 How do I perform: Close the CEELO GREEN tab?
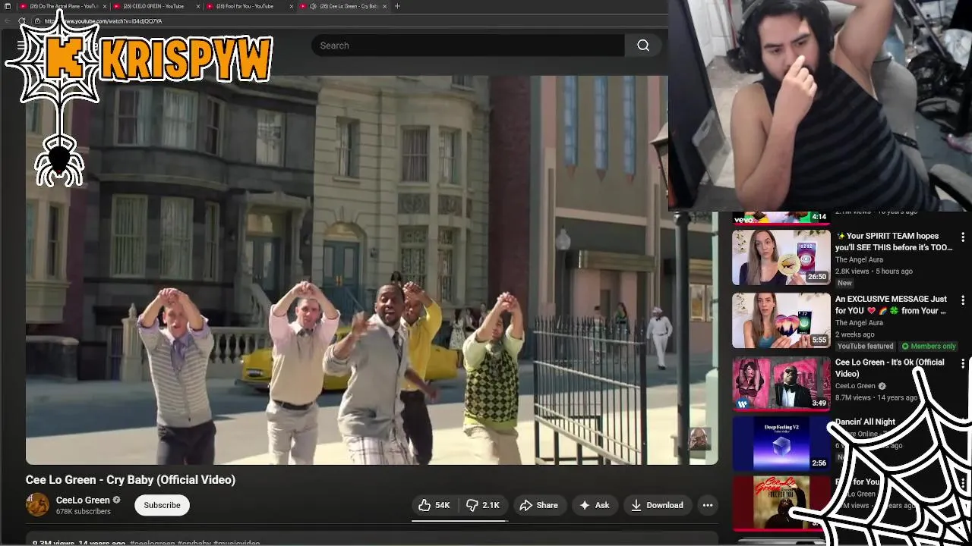[198, 6]
